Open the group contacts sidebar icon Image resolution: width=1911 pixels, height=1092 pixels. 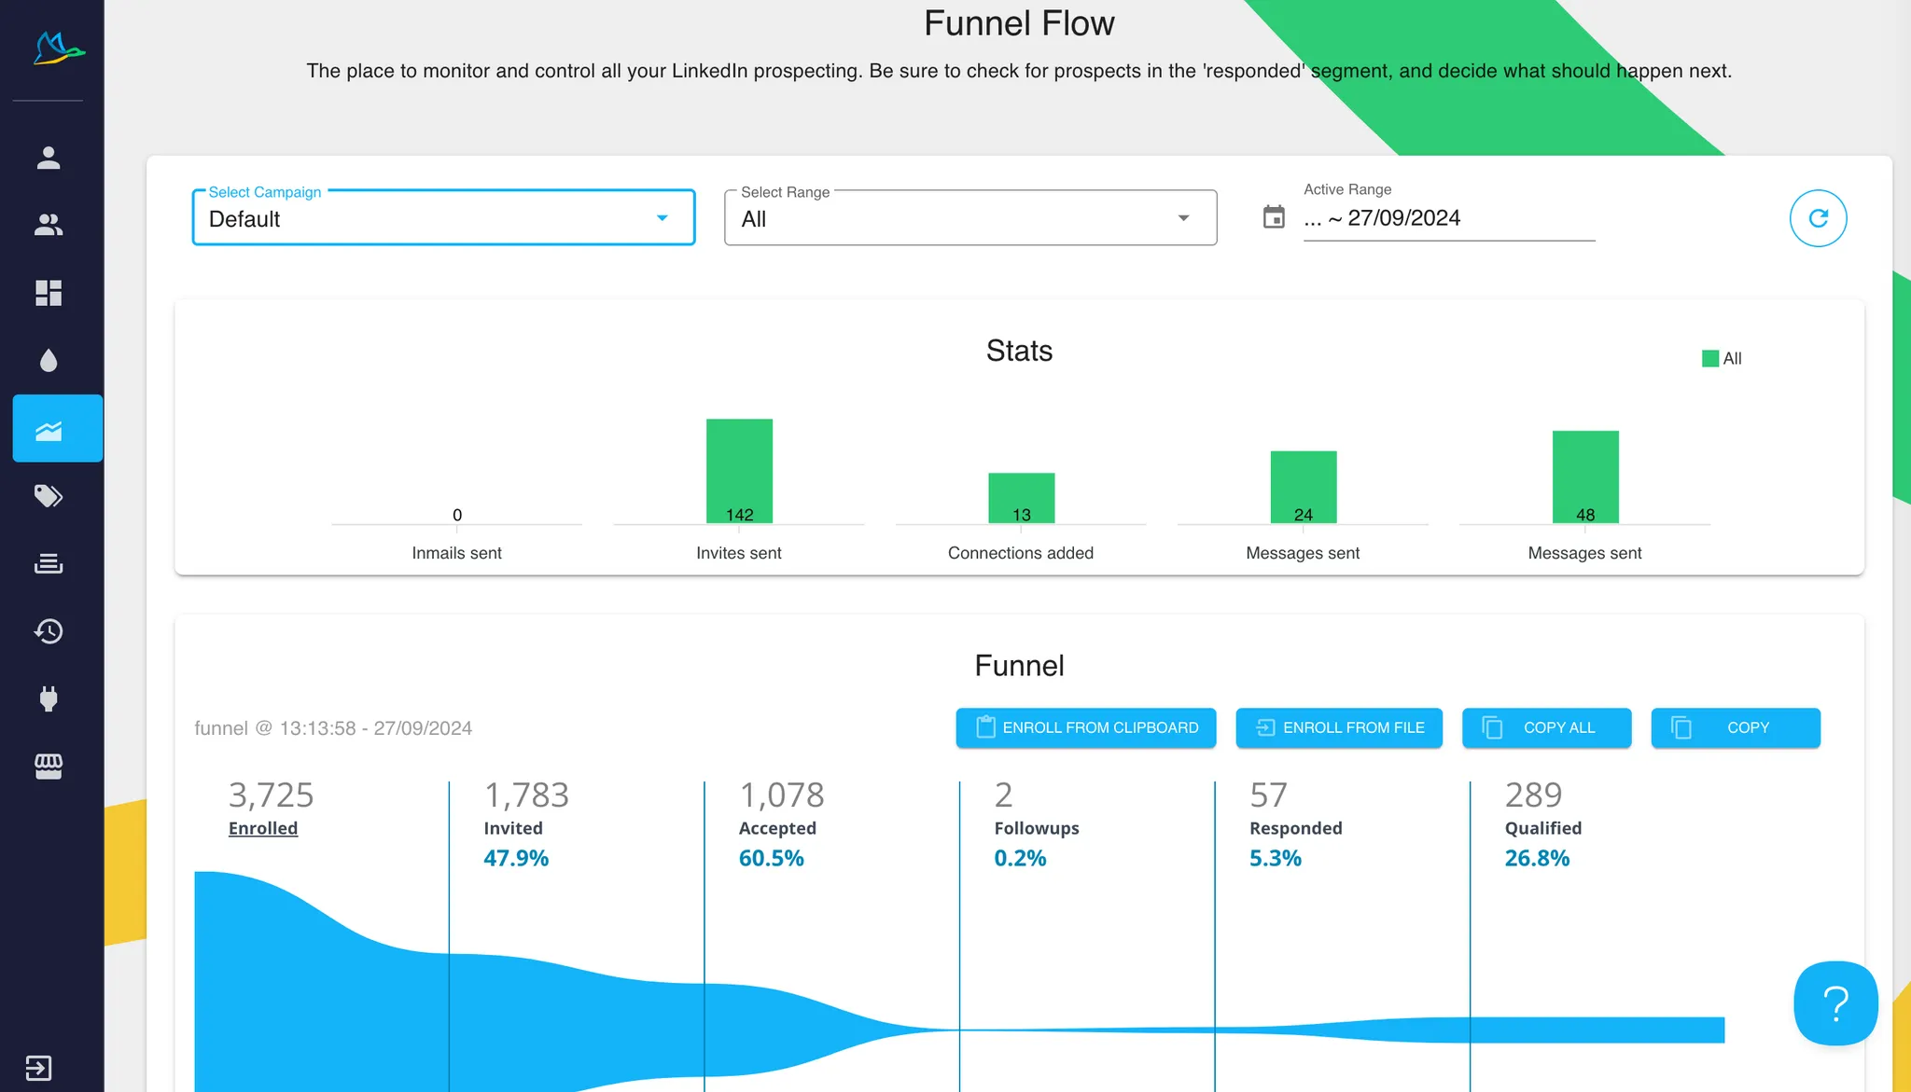coord(49,225)
